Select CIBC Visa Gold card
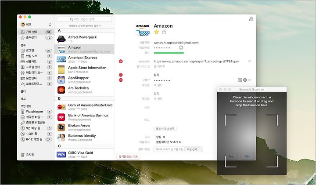The width and height of the screenshot is (316, 185). (84, 154)
